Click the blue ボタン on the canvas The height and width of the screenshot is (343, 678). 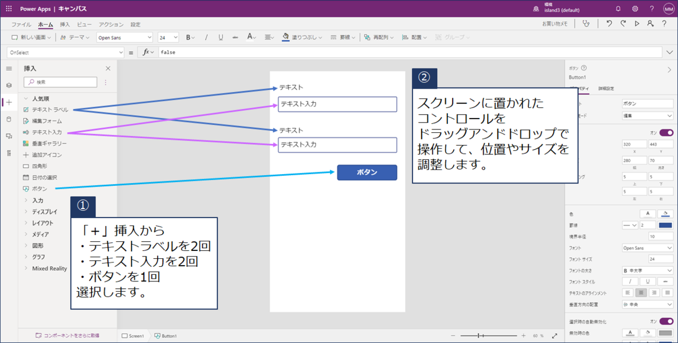pyautogui.click(x=367, y=172)
